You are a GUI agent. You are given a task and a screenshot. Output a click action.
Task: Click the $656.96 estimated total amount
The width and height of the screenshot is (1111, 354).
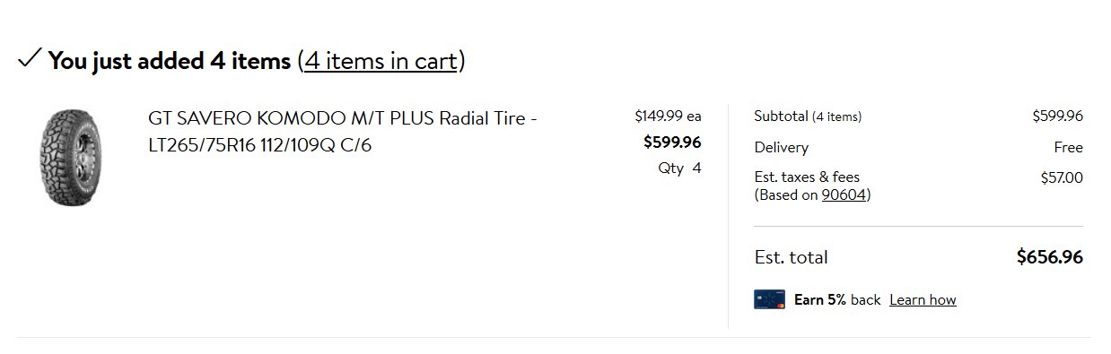(x=1049, y=257)
